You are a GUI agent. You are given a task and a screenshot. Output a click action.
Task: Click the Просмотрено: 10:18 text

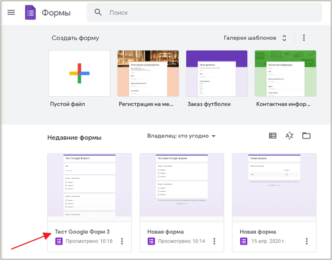[89, 241]
